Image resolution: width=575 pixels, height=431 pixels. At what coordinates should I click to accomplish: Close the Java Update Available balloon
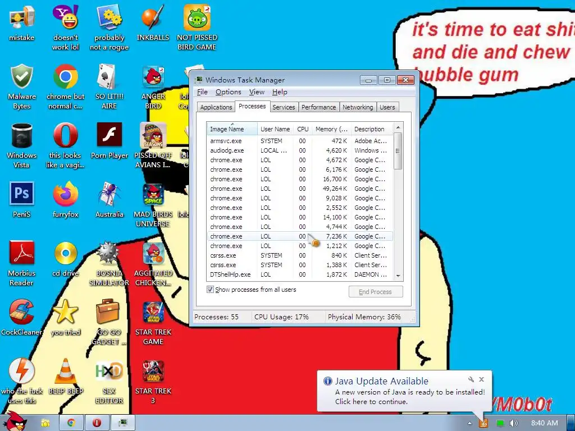click(x=481, y=379)
